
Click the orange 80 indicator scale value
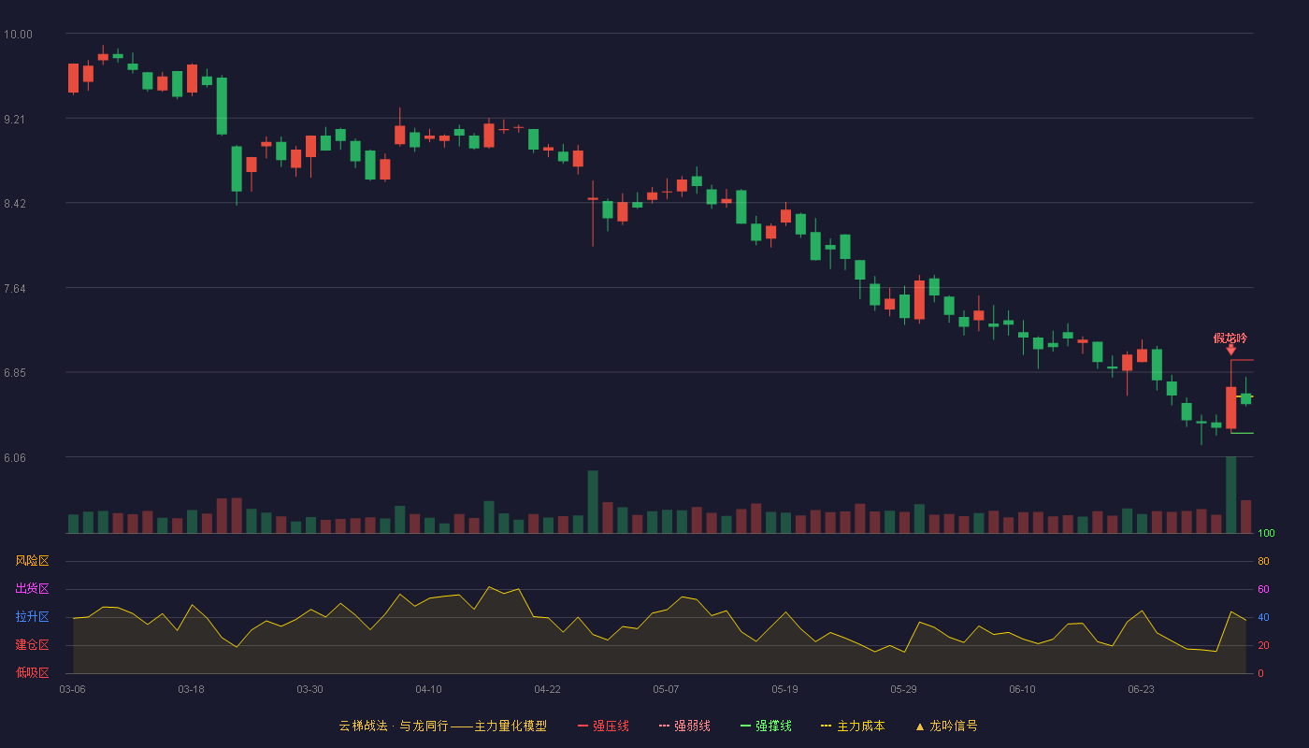[x=1263, y=561]
